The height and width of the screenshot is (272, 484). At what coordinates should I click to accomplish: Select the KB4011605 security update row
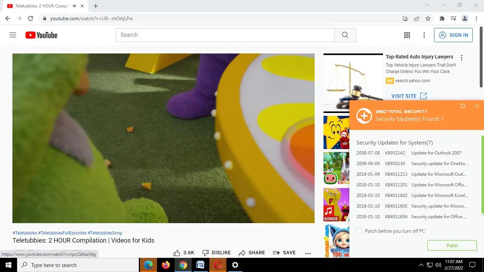[x=412, y=206]
